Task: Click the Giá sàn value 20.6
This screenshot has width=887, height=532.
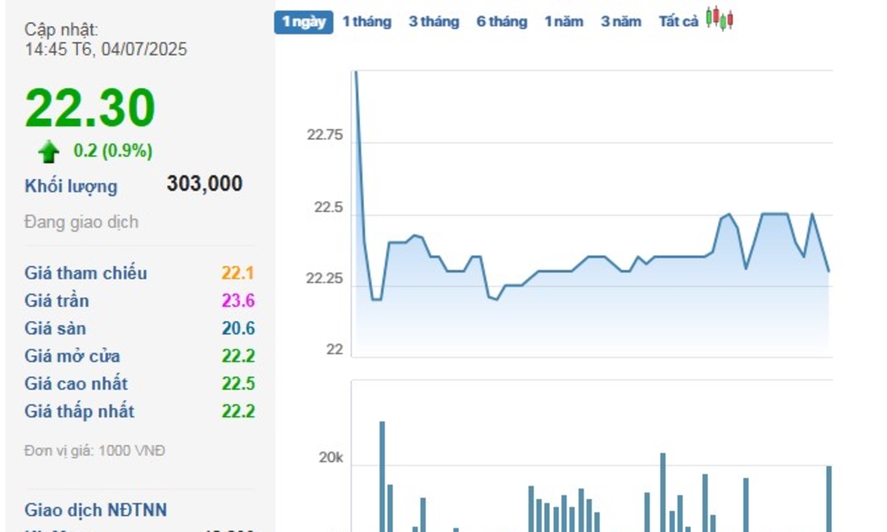Action: click(238, 328)
